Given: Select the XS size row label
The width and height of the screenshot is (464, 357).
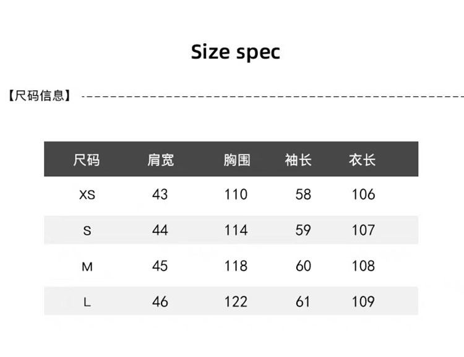Looking at the screenshot, I should tap(87, 195).
